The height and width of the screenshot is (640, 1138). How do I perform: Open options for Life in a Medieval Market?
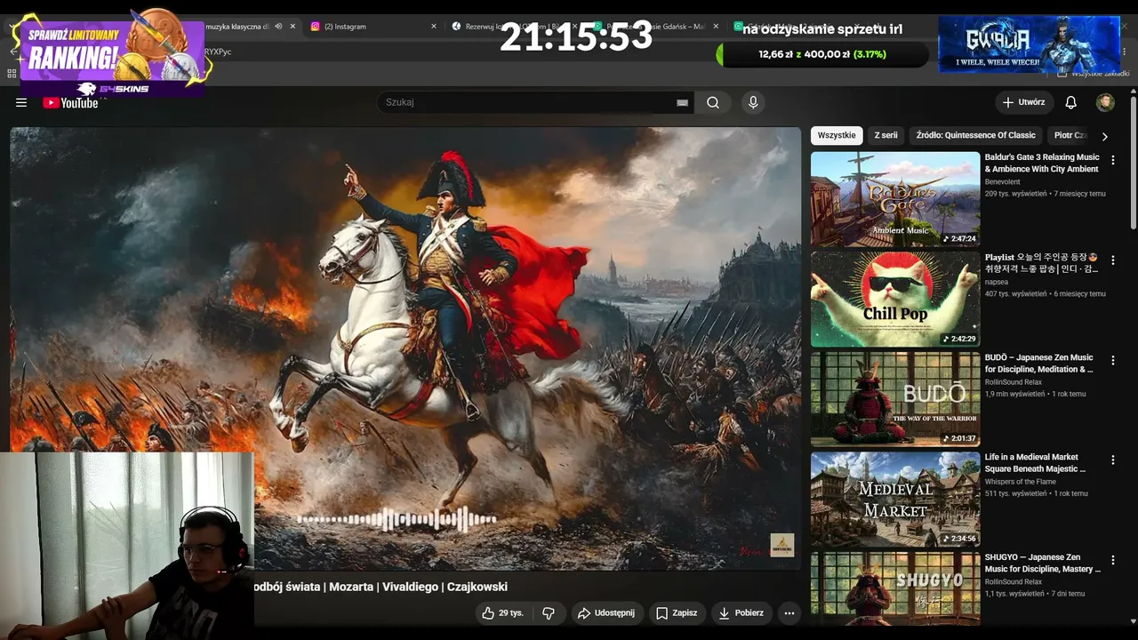point(1112,460)
